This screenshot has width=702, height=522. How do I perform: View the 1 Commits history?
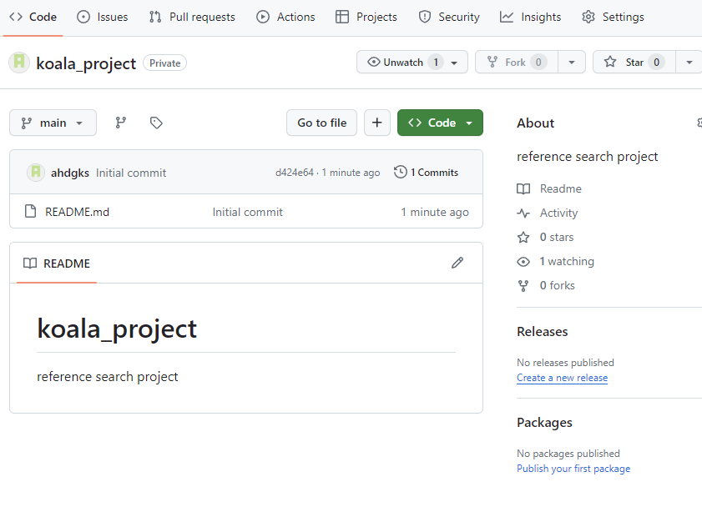(x=427, y=173)
